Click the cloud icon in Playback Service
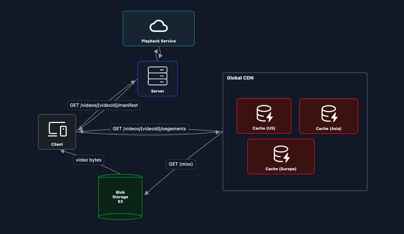This screenshot has height=234, width=404. 159,26
